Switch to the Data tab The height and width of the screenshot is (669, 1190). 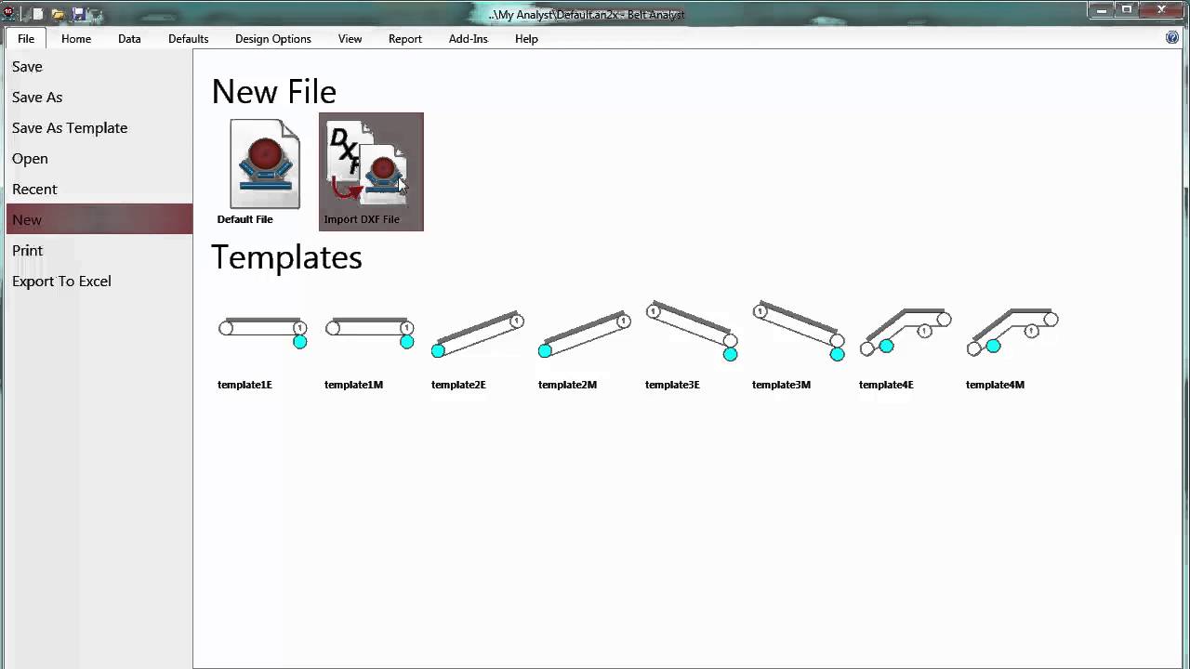point(129,39)
